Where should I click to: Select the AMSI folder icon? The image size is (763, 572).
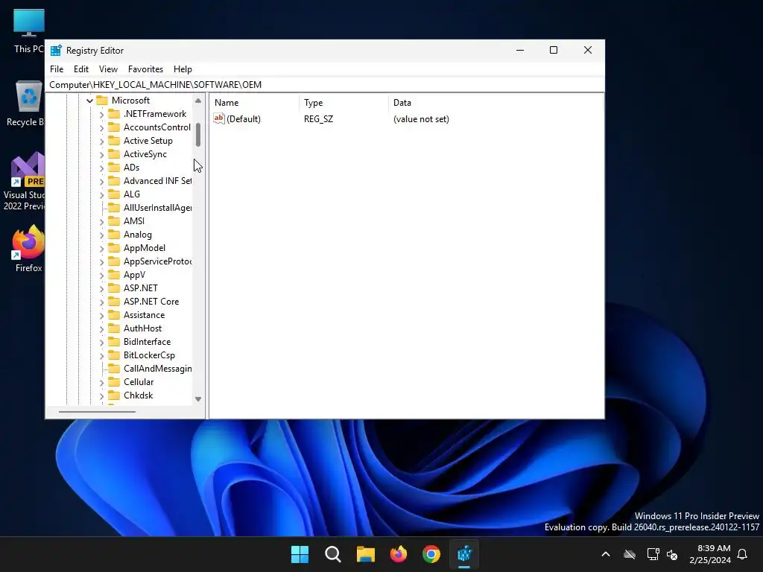(x=114, y=220)
